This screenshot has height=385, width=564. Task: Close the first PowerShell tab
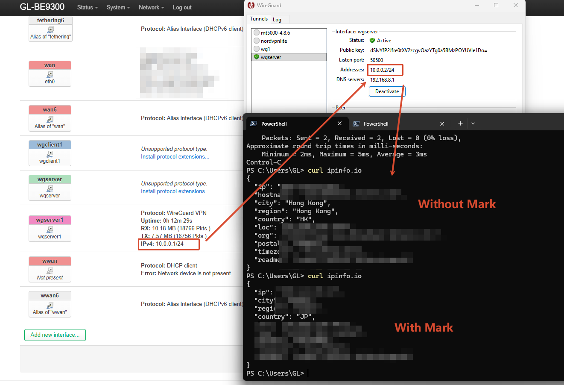tap(340, 123)
